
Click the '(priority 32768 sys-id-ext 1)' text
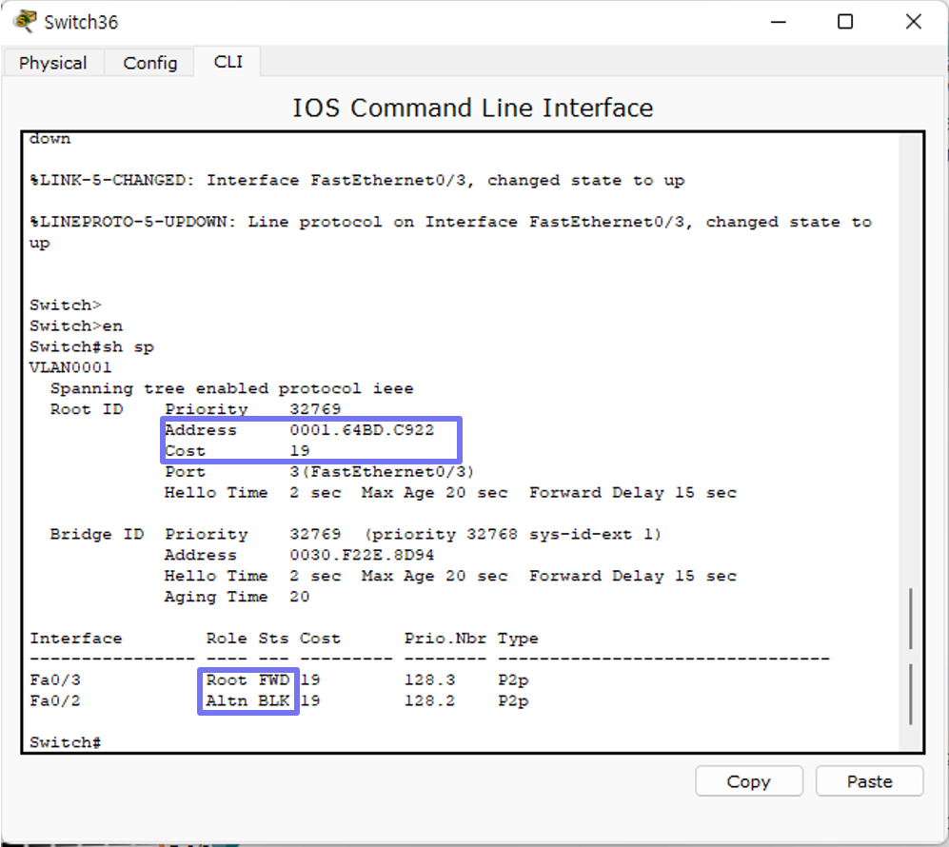point(513,534)
